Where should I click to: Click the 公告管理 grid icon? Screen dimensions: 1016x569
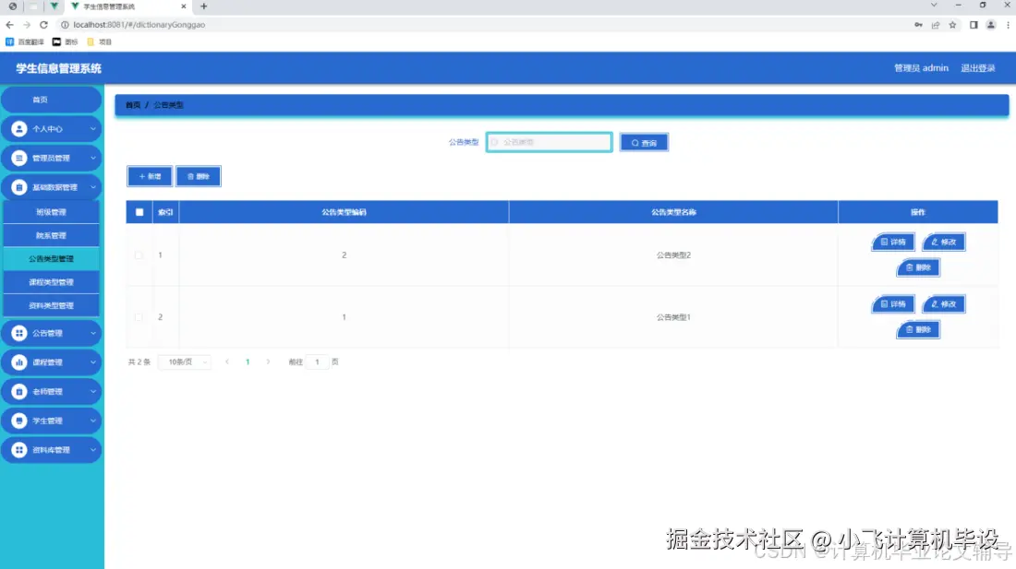18,333
